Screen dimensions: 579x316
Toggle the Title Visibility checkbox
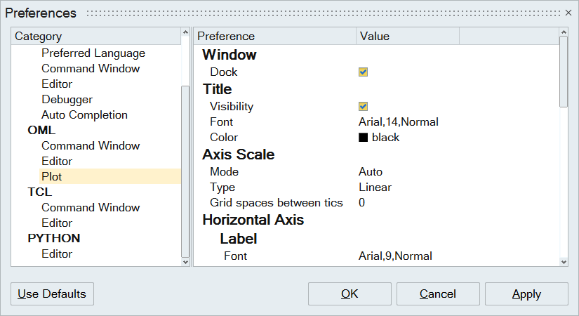tap(363, 107)
